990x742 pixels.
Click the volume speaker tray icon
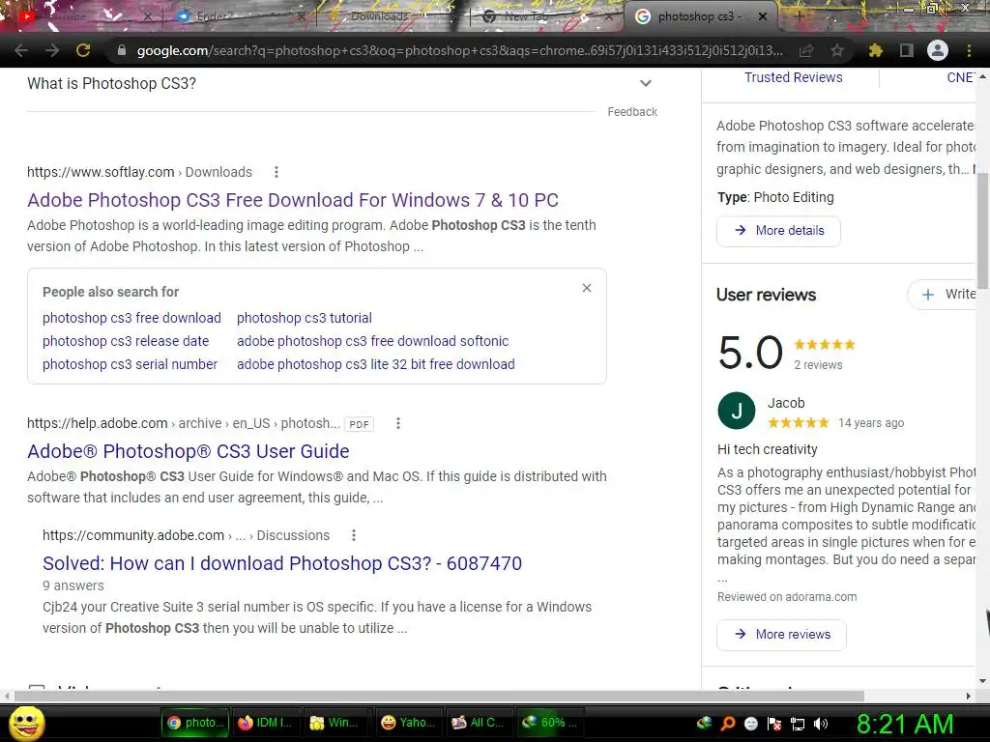[x=821, y=724]
